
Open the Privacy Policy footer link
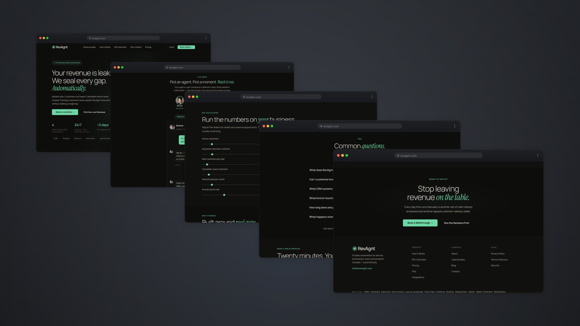[498, 254]
